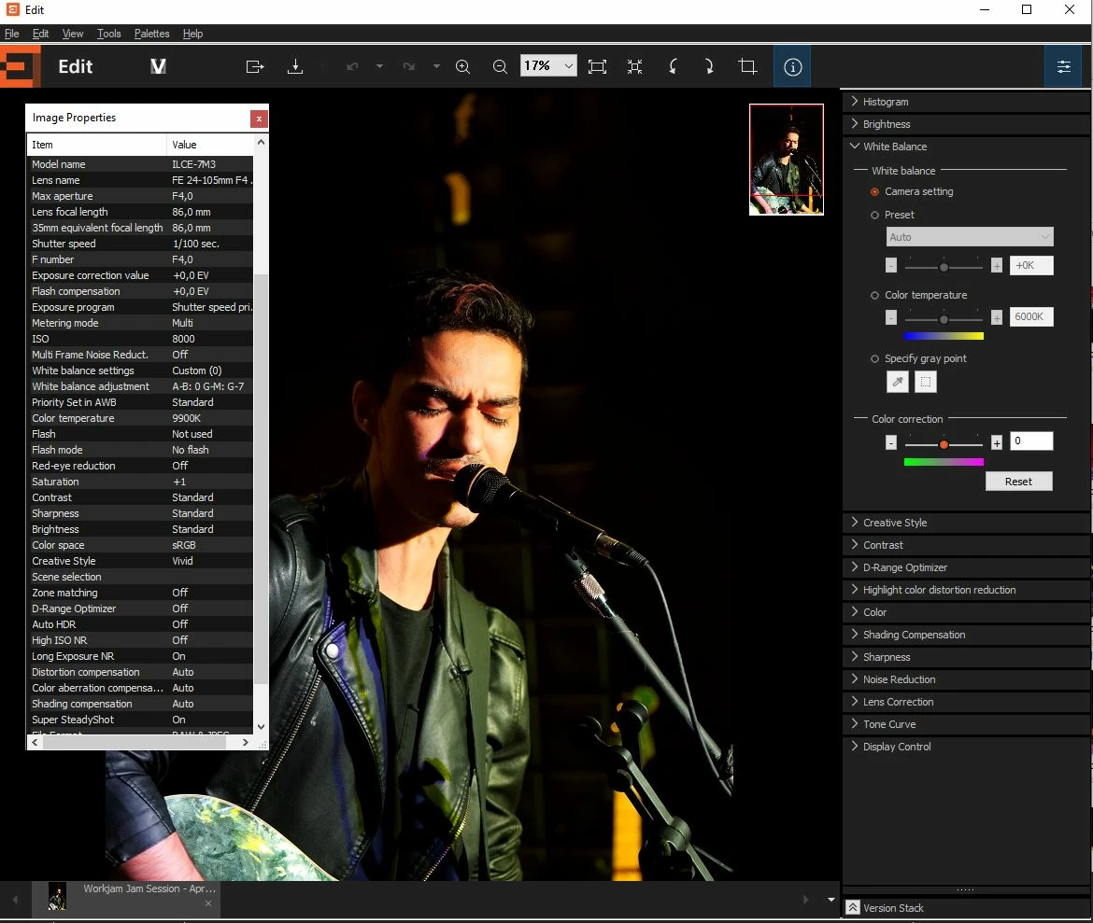
Task: Click the Value column header
Action: 210,145
